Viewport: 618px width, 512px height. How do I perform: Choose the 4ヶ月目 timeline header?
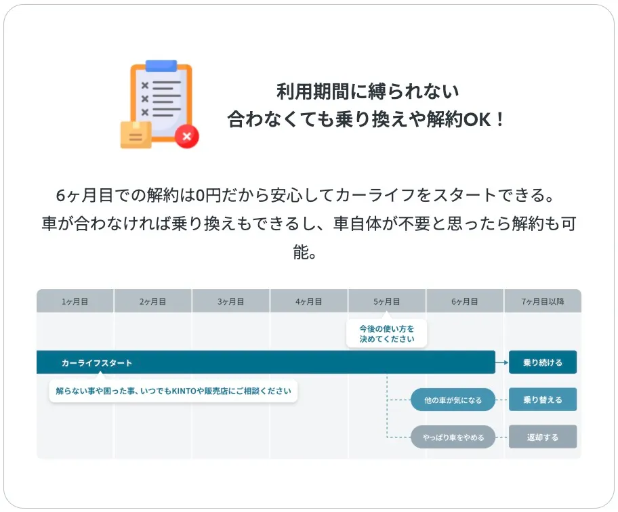tap(309, 301)
